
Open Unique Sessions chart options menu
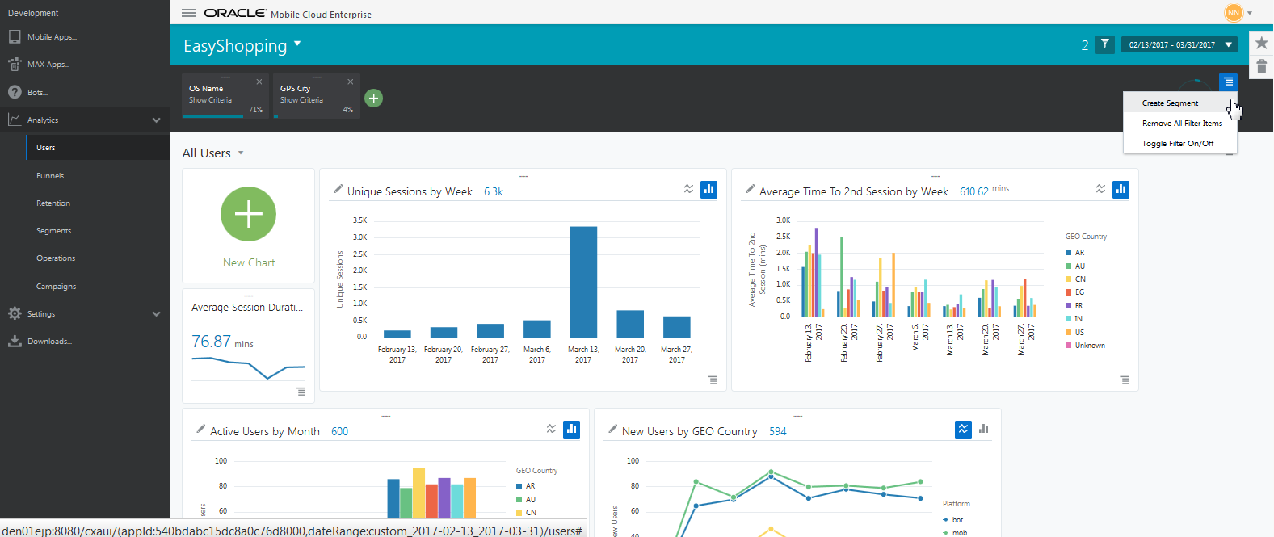713,380
